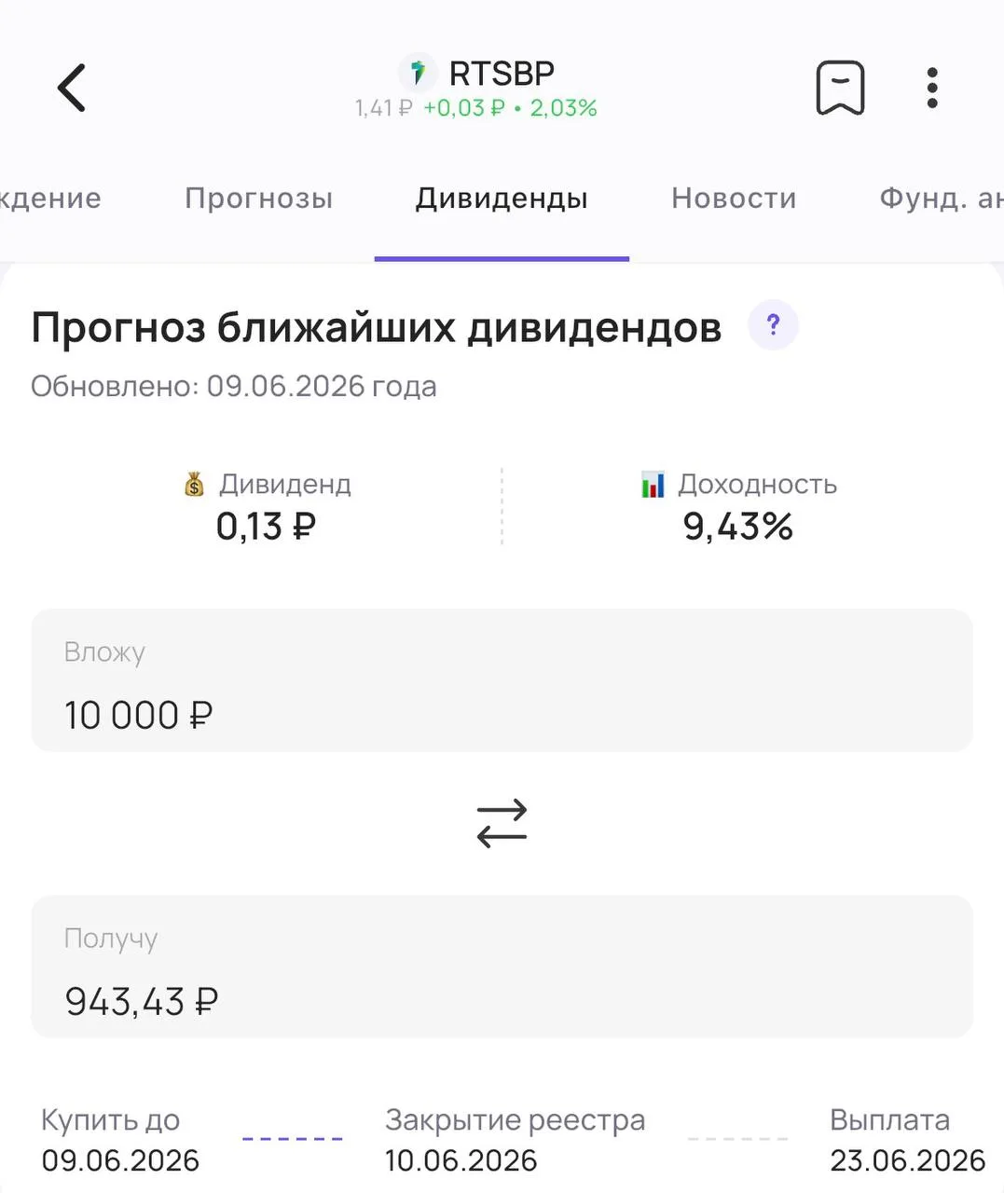
Task: Open the partially visible leftmost tab
Action: [50, 199]
